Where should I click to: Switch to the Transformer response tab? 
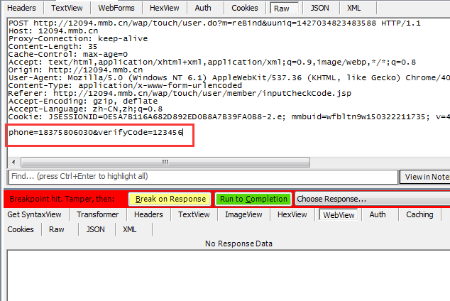[x=97, y=214]
